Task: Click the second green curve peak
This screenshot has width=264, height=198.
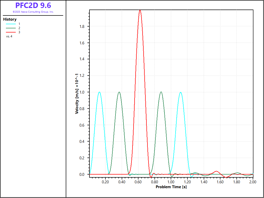Action: [x=161, y=92]
